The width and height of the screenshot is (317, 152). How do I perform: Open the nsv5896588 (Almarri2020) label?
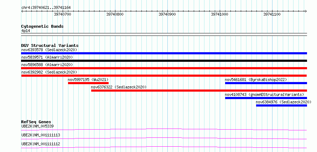click(47, 65)
